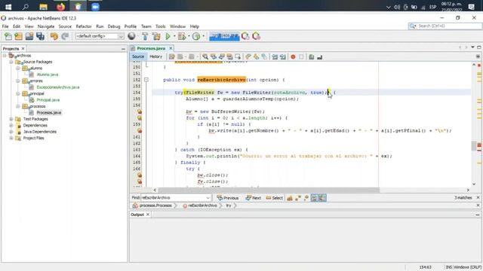Click the Next button in the find bar
Viewport: 483px width, 271px height.
pyautogui.click(x=254, y=198)
